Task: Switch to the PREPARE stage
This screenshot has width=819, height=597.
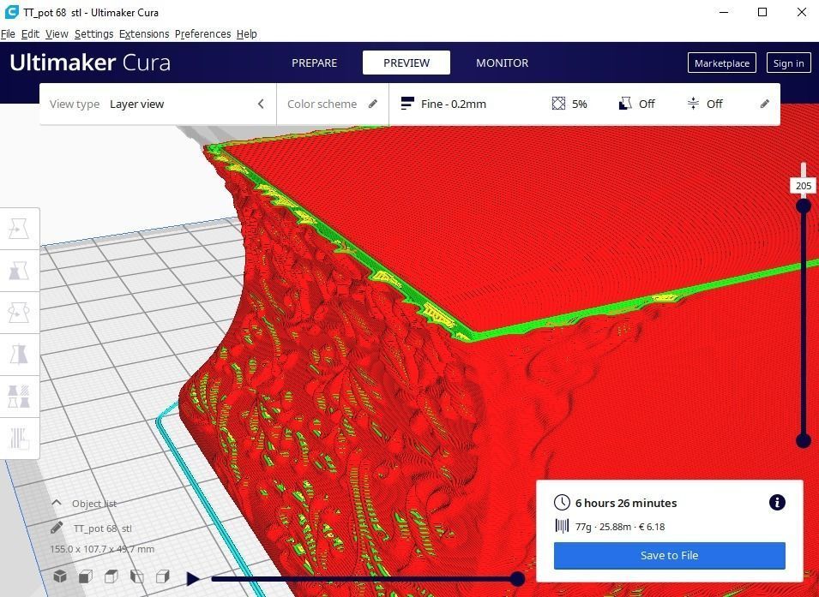Action: point(315,63)
